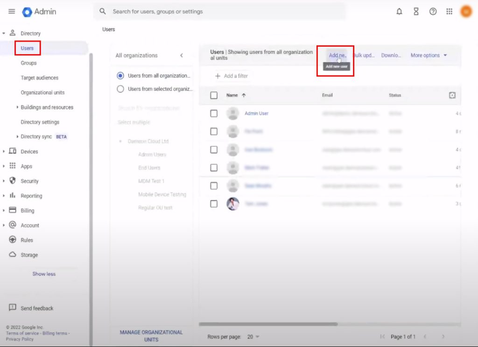478x347 pixels.
Task: Open the notifications bell
Action: point(399,12)
